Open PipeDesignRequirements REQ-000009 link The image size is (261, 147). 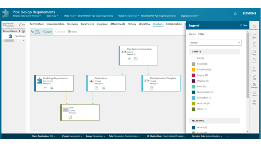(48, 81)
